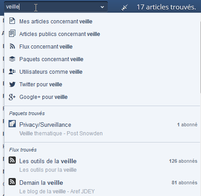Click the layers icon for Paquets concernant veille

(x=12, y=59)
